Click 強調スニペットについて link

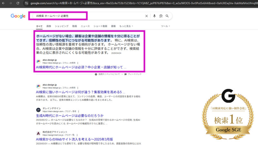click(x=109, y=74)
